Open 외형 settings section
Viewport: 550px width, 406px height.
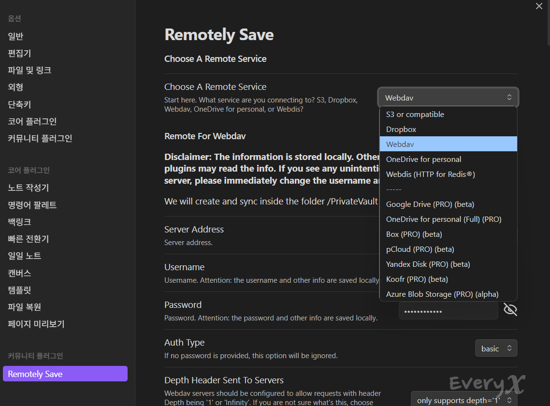coord(16,87)
